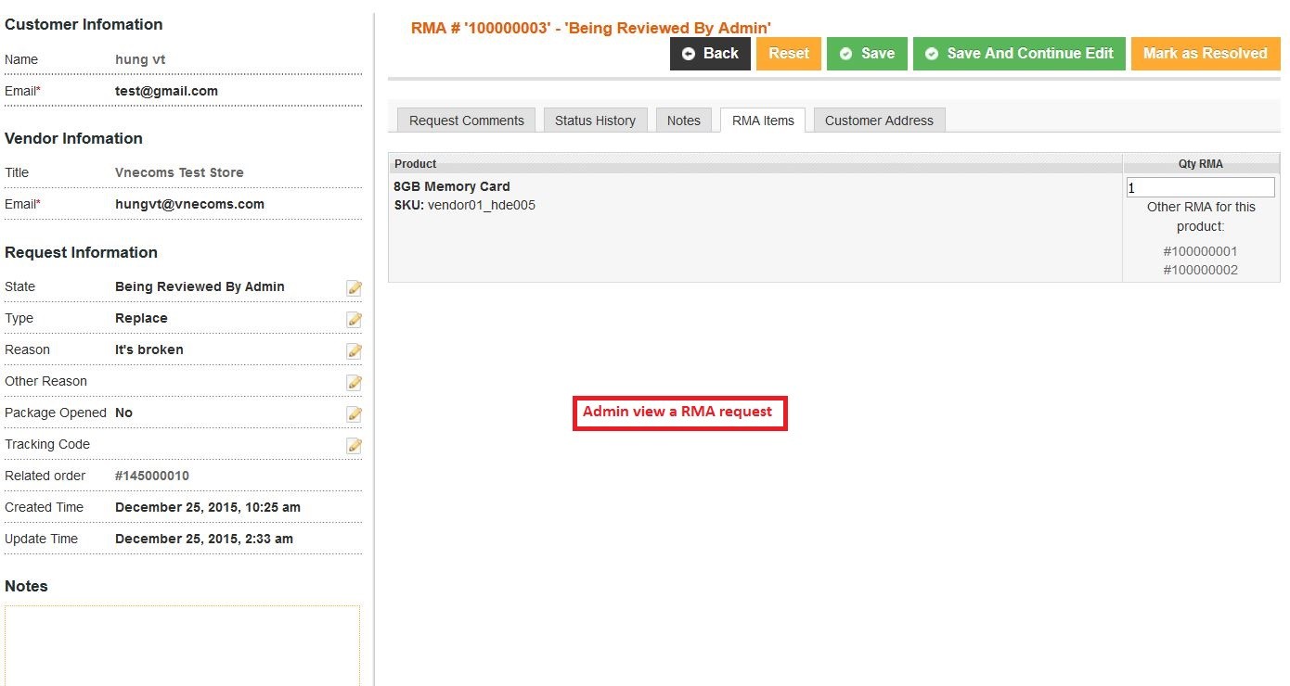Reset the RMA form
Viewport: 1290px width, 686px height.
coord(789,54)
